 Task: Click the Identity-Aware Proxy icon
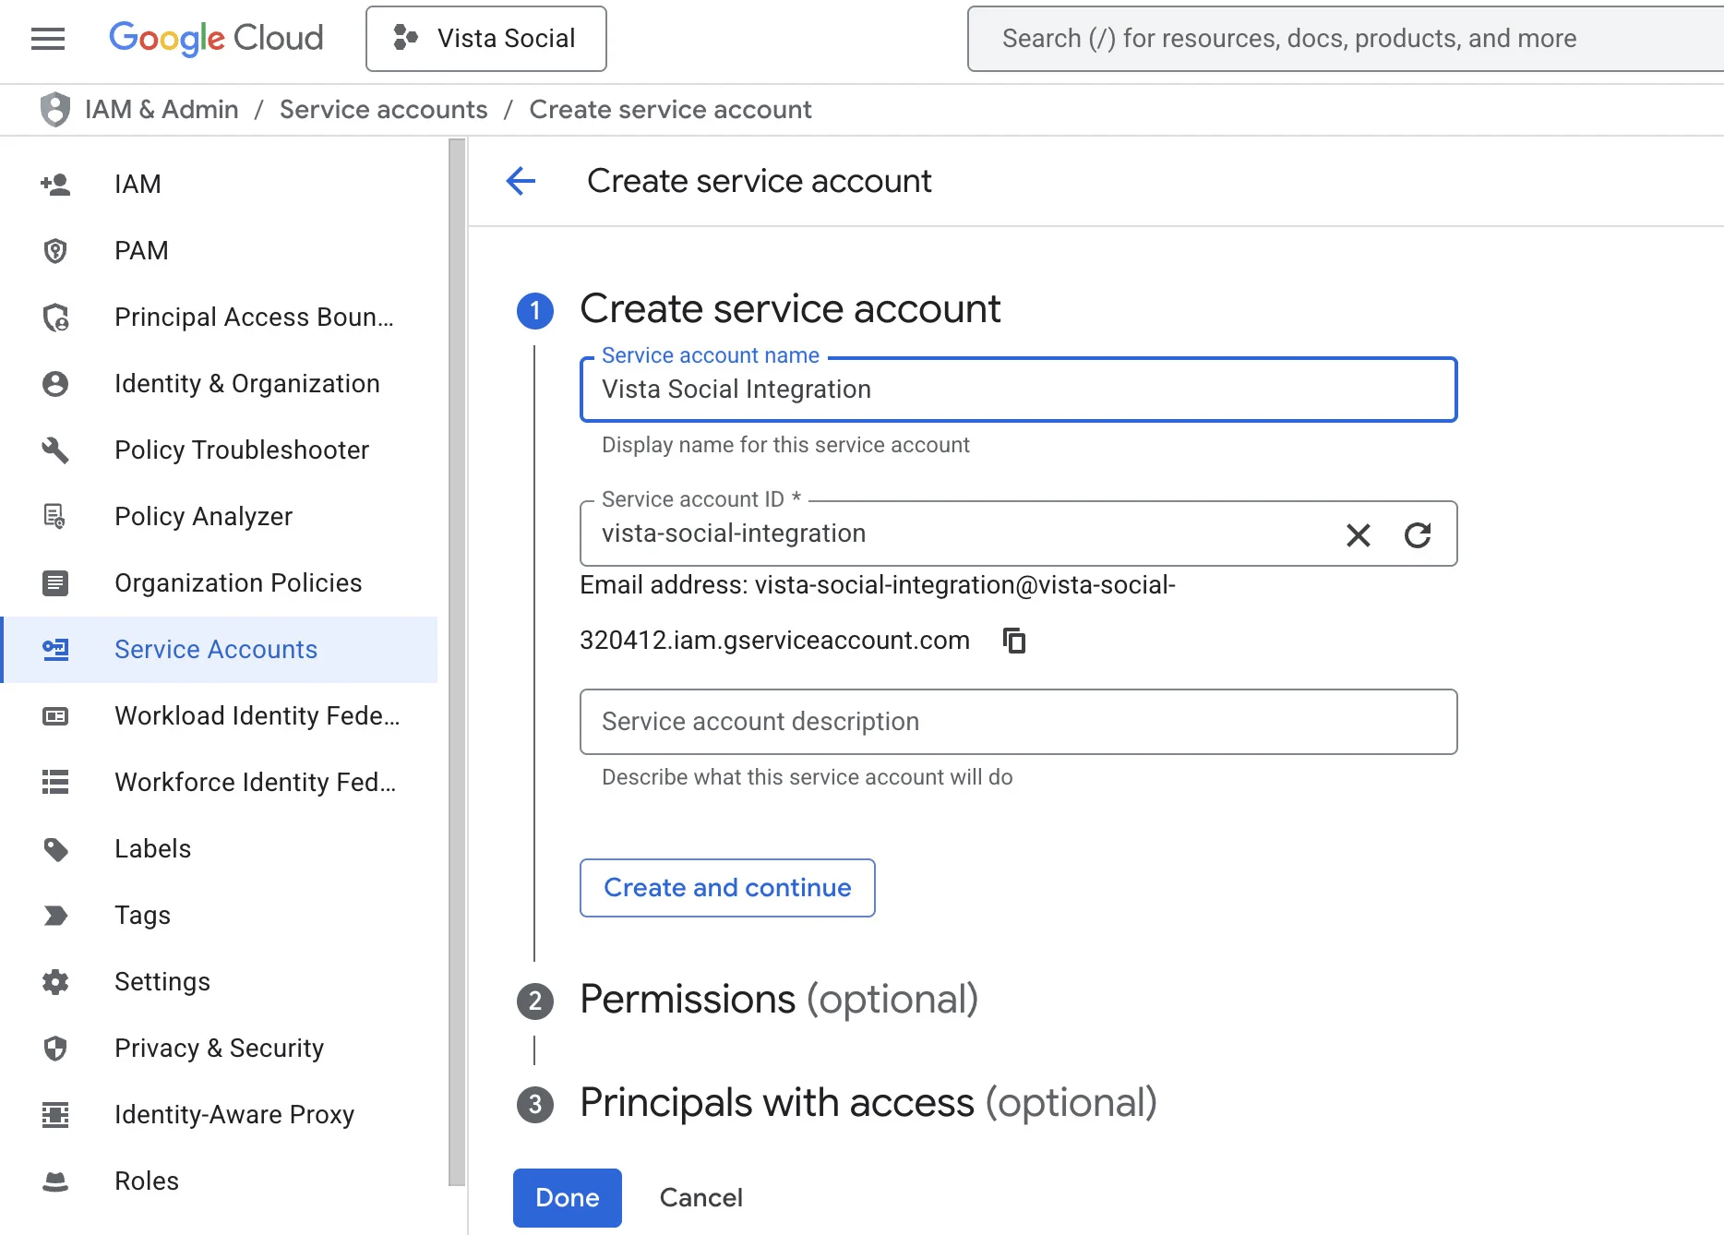click(x=55, y=1115)
